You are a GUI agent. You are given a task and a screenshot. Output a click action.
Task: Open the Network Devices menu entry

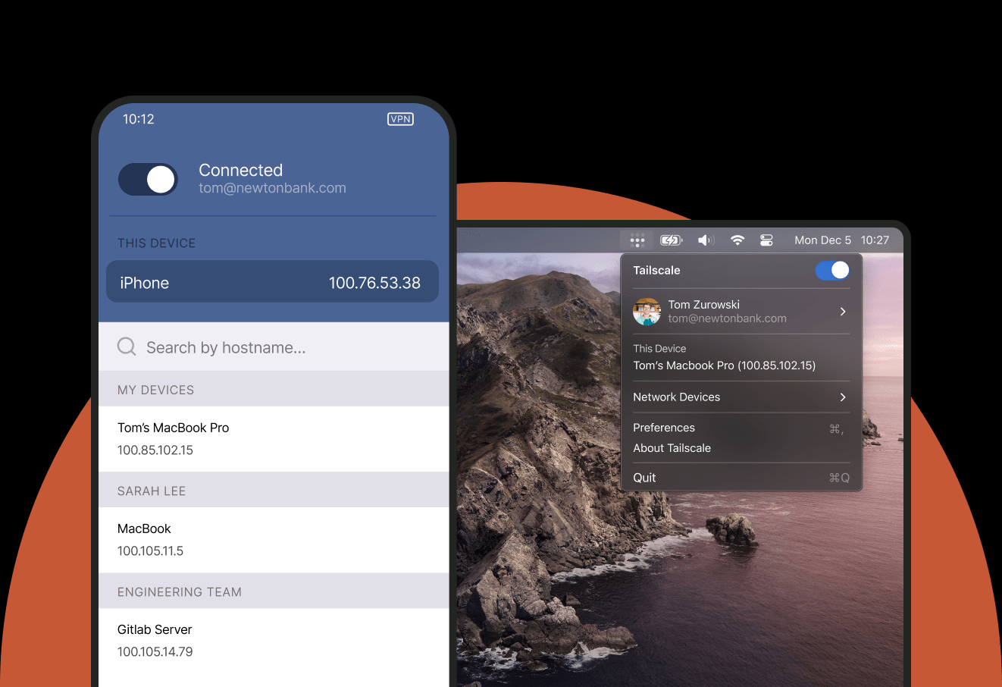(x=741, y=397)
